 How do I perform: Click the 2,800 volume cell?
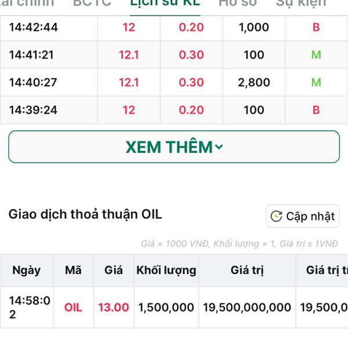(x=254, y=82)
